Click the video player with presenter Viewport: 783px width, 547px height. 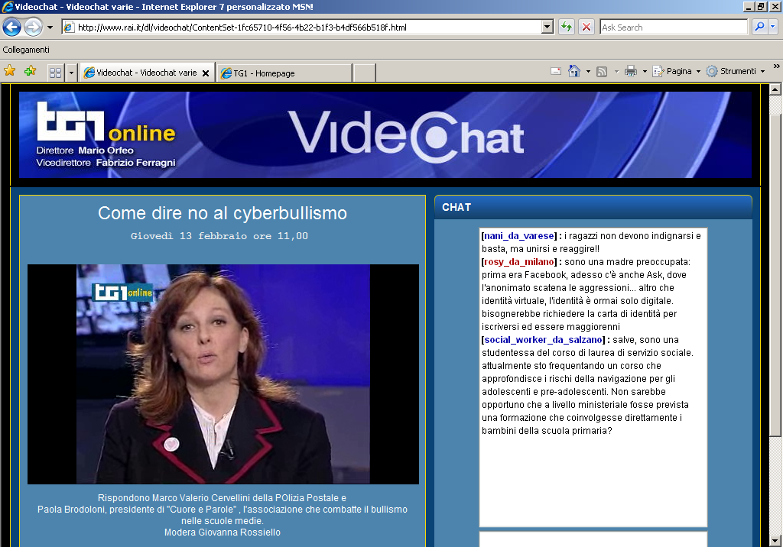[223, 374]
